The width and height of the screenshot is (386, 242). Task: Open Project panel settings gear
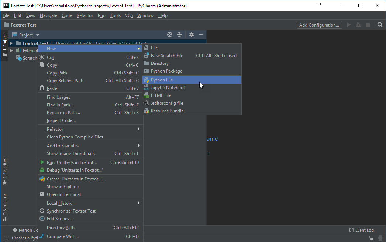192,35
